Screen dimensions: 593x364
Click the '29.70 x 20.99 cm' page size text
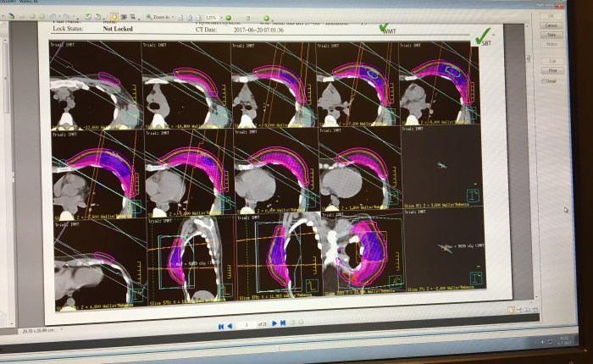[x=38, y=330]
